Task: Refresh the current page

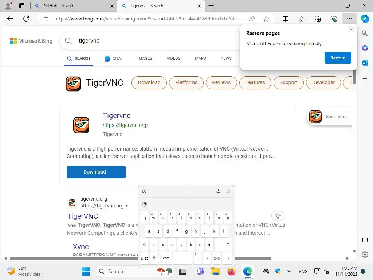Action: pyautogui.click(x=26, y=19)
